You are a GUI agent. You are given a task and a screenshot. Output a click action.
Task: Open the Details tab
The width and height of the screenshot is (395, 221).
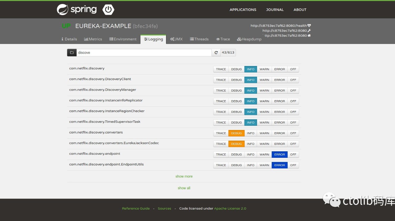tap(69, 39)
